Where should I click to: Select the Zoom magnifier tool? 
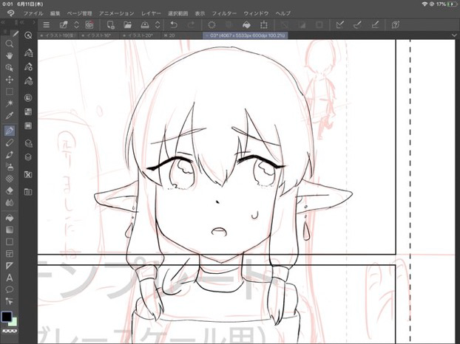tap(10, 44)
